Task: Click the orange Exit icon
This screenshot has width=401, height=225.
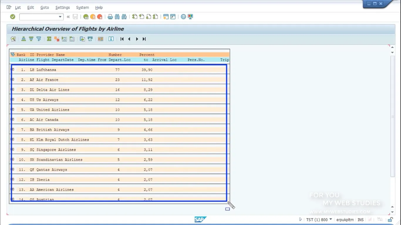Action: [x=93, y=17]
